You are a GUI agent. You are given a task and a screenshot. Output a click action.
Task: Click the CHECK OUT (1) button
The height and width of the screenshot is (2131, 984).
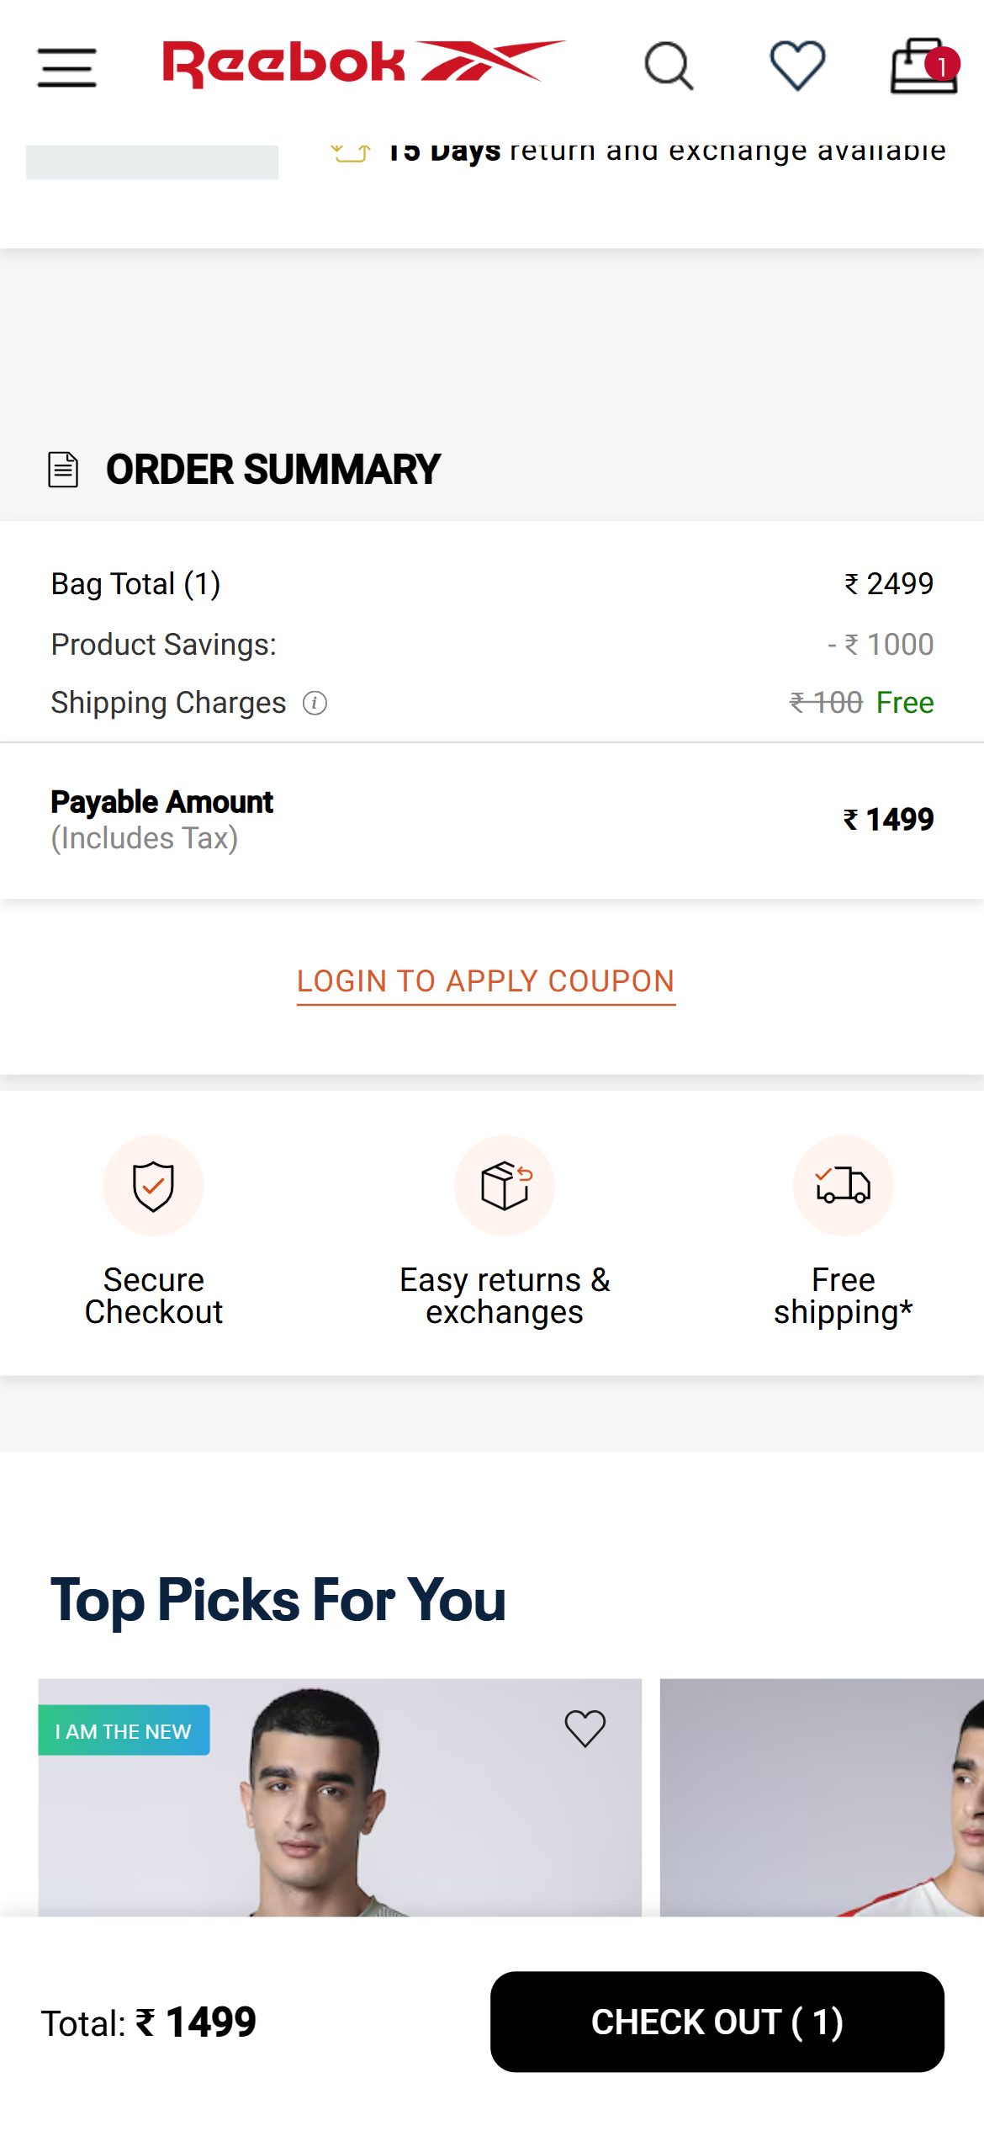click(717, 2022)
